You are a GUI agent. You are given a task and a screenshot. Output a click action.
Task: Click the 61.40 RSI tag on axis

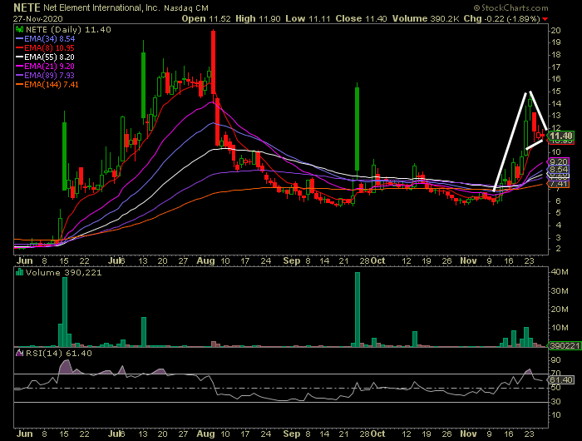pyautogui.click(x=561, y=379)
